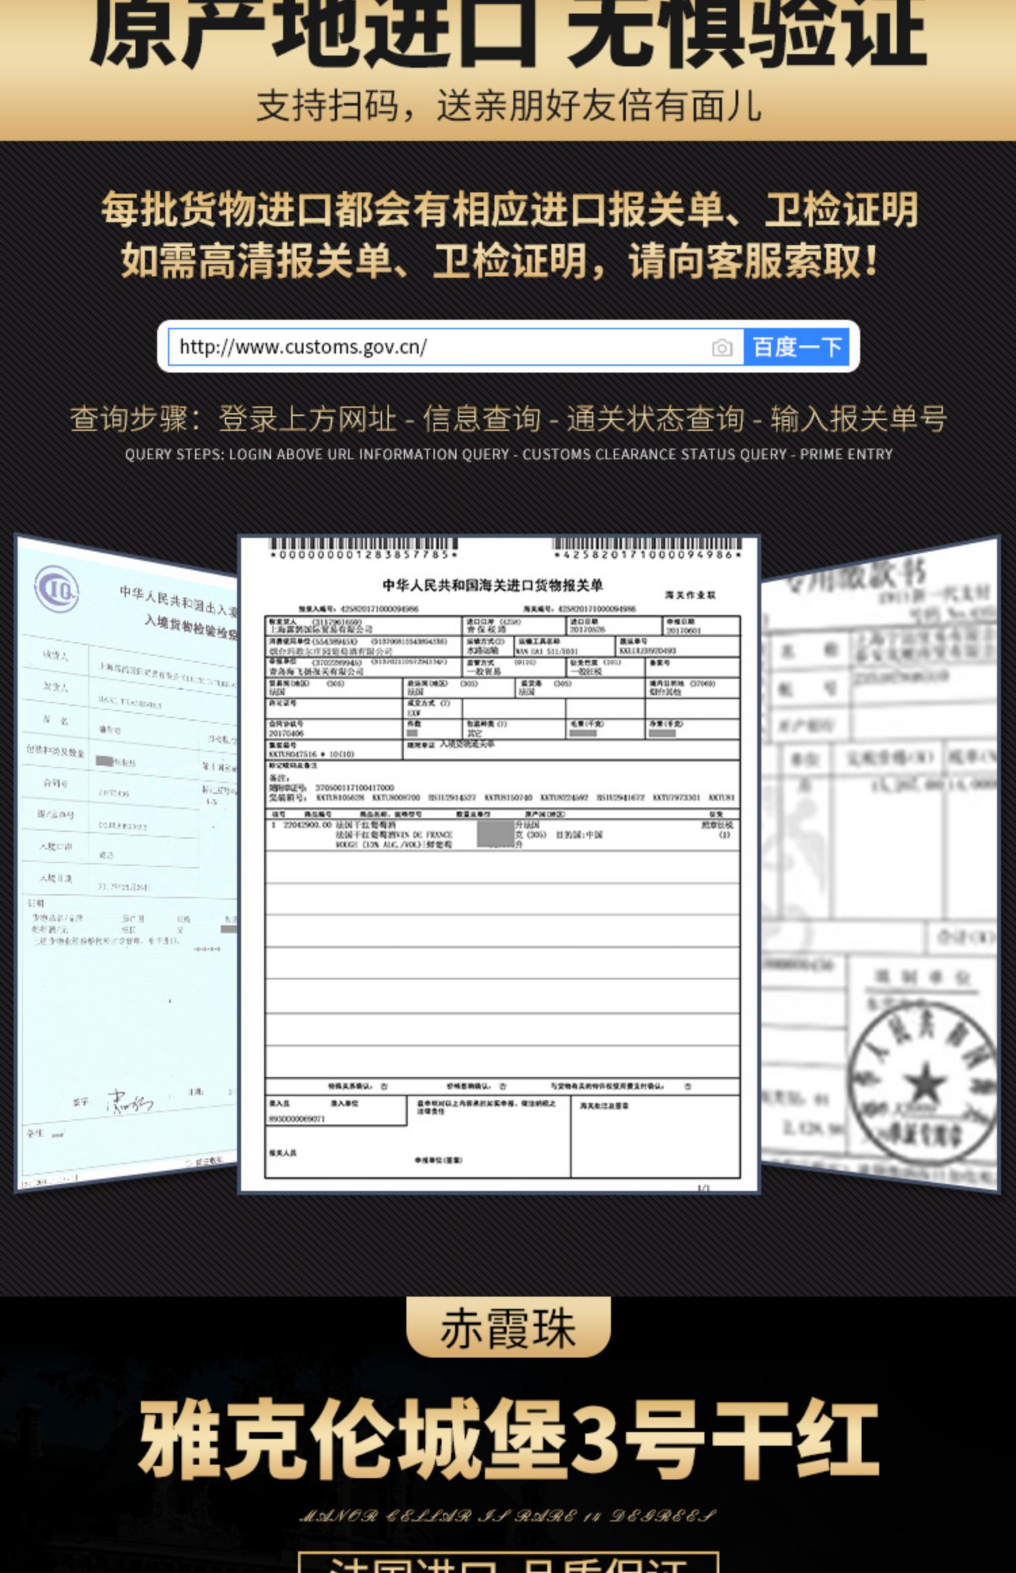Click form title 中华人民共和国海关进口货物报关单
The height and width of the screenshot is (1573, 1016).
coord(492,585)
